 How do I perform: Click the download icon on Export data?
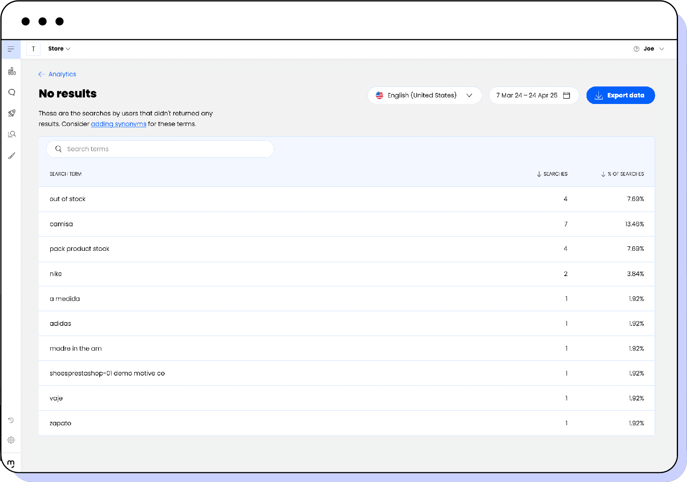(599, 95)
